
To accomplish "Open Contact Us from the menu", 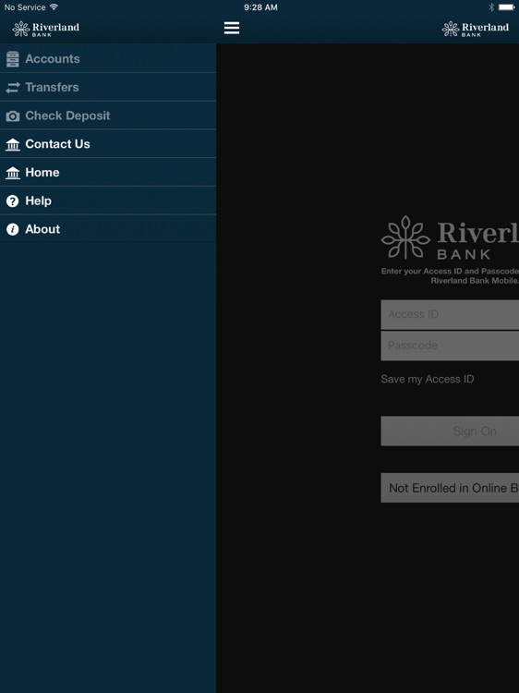I will (108, 143).
